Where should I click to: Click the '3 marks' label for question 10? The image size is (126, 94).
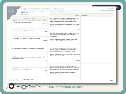[x=78, y=77]
